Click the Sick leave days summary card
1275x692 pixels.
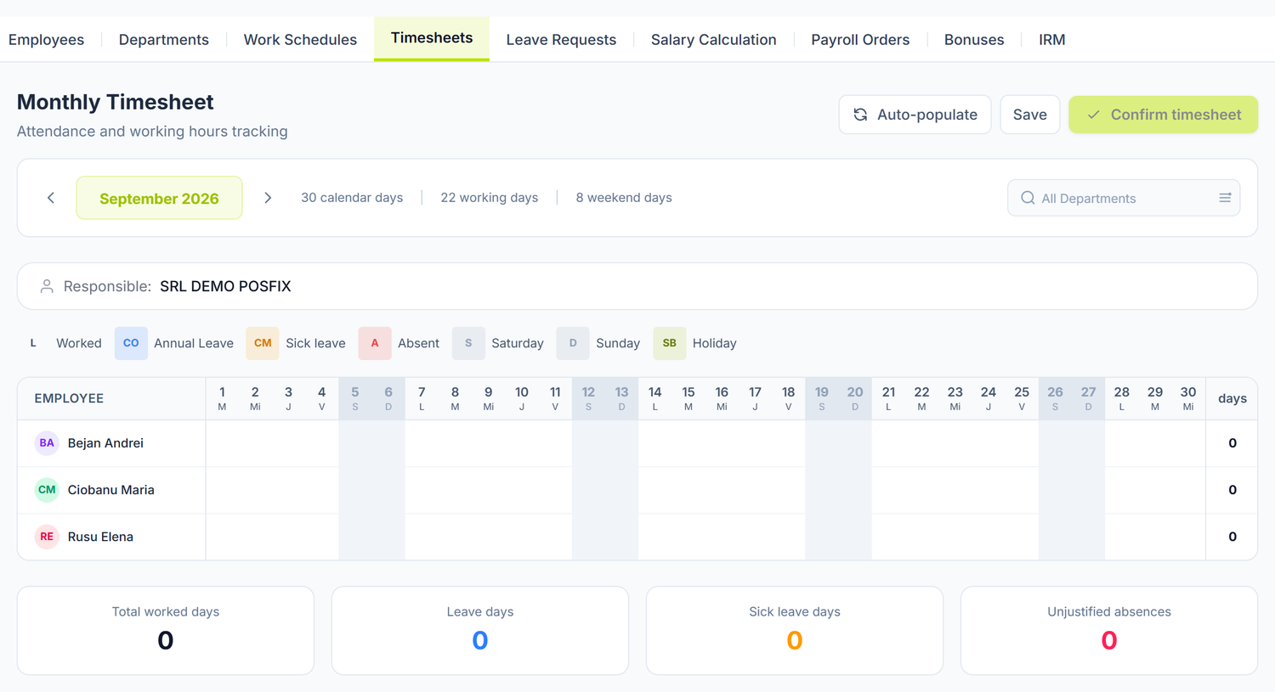[x=795, y=631]
